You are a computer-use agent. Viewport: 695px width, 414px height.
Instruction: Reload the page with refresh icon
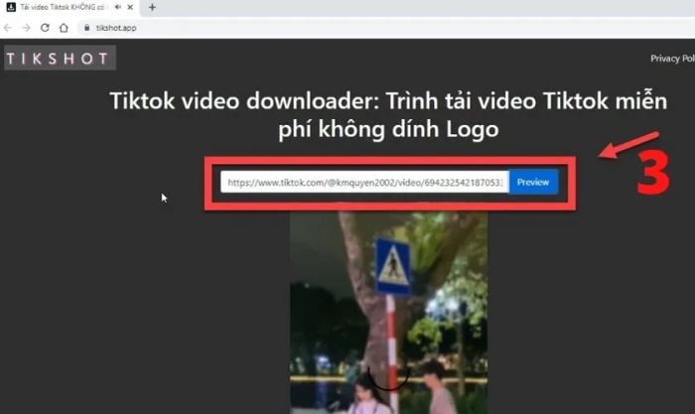point(45,28)
